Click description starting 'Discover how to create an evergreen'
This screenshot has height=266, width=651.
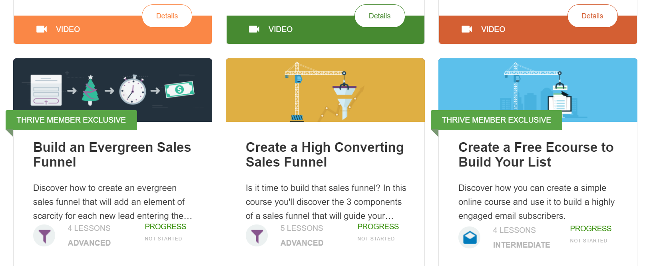(113, 202)
